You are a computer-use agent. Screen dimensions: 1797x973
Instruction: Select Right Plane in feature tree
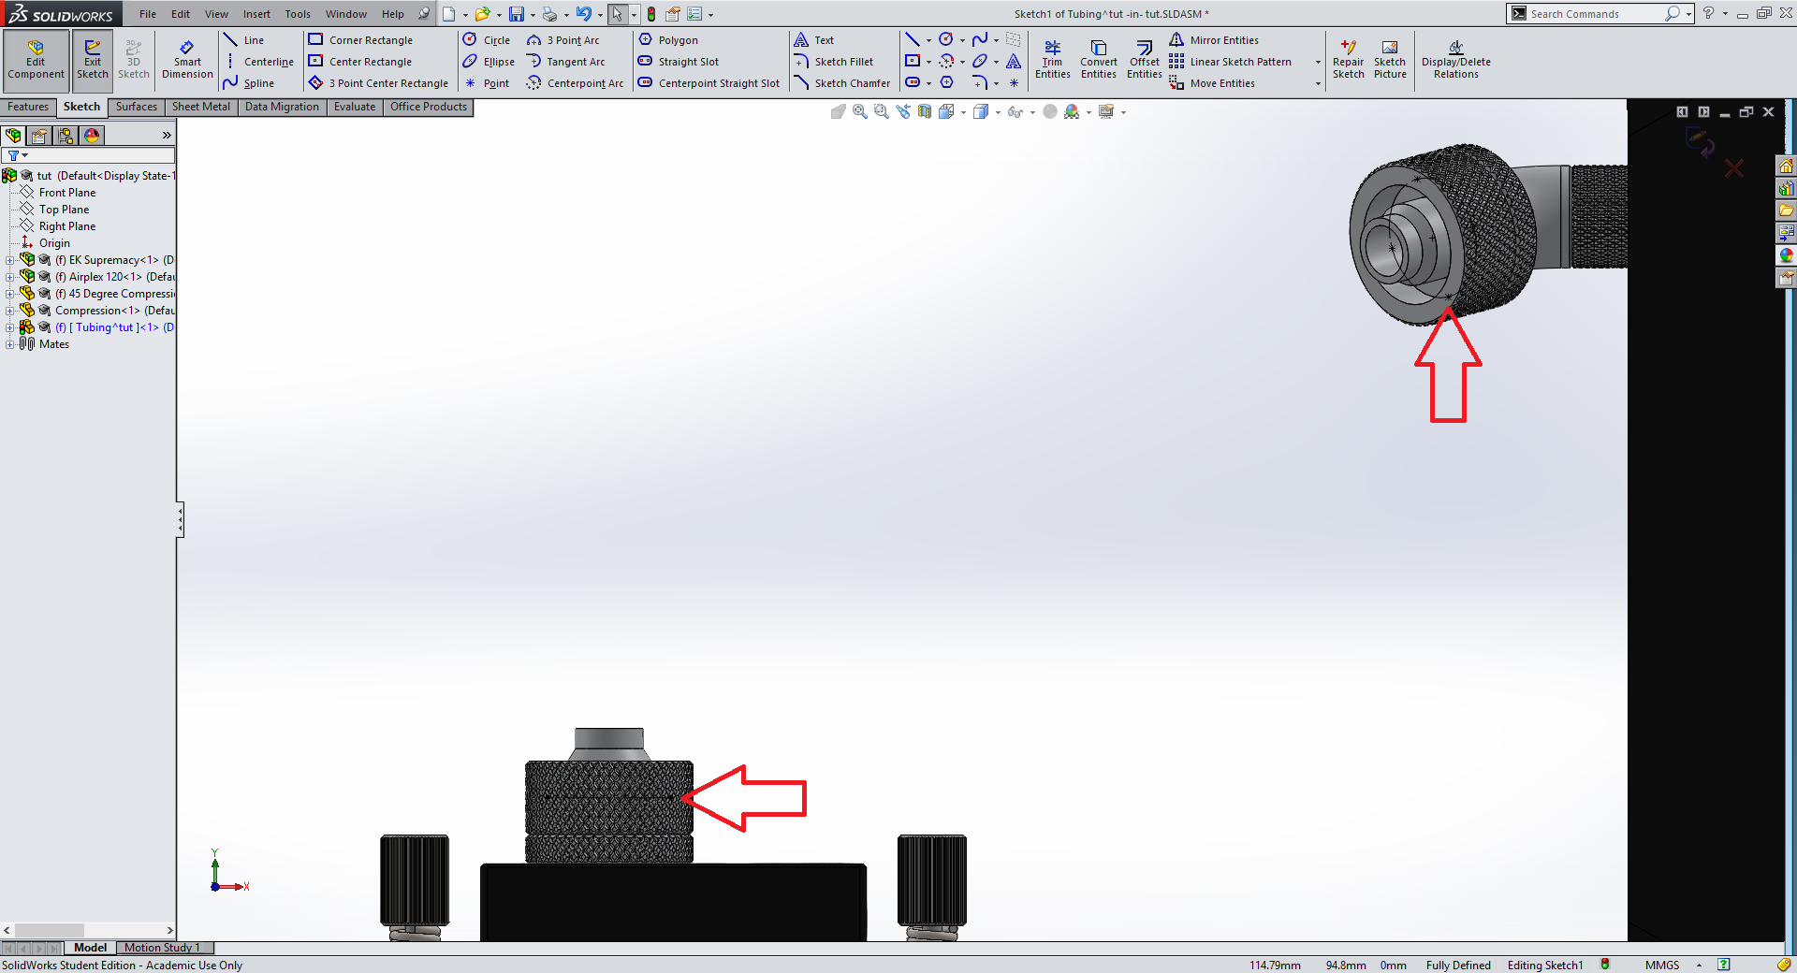(66, 226)
